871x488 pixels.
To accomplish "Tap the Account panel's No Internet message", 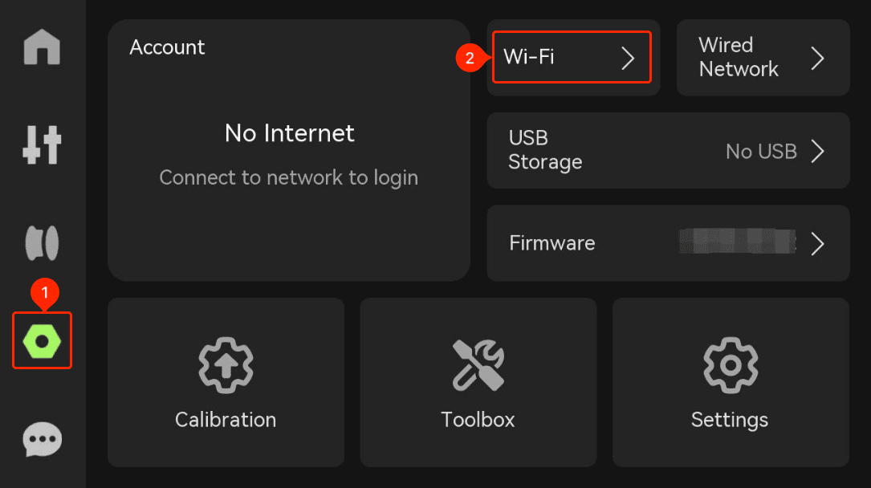I will coord(290,133).
